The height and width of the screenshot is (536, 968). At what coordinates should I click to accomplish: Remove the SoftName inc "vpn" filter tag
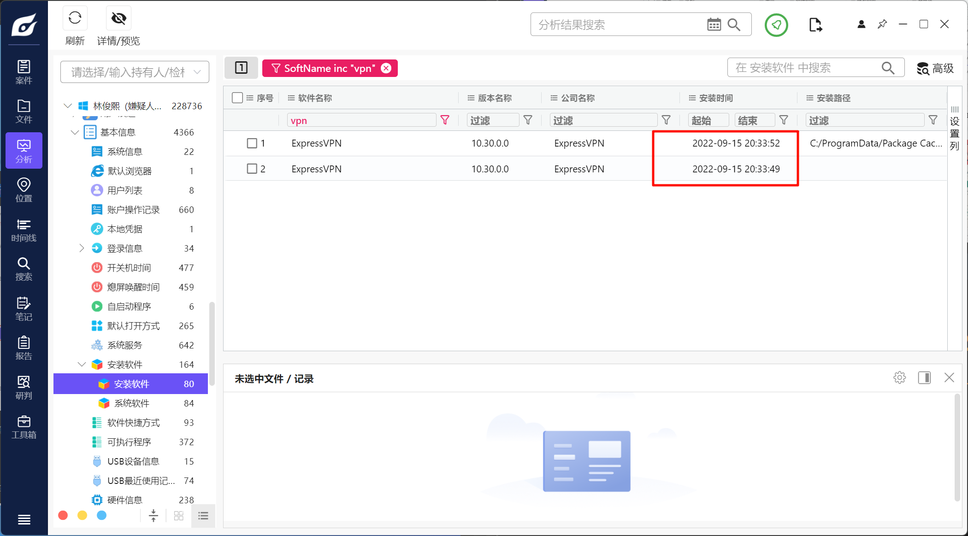point(386,68)
